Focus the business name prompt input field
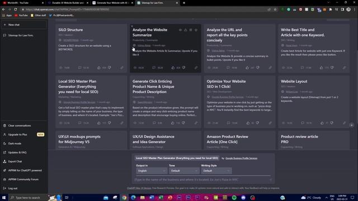 [x=203, y=180]
